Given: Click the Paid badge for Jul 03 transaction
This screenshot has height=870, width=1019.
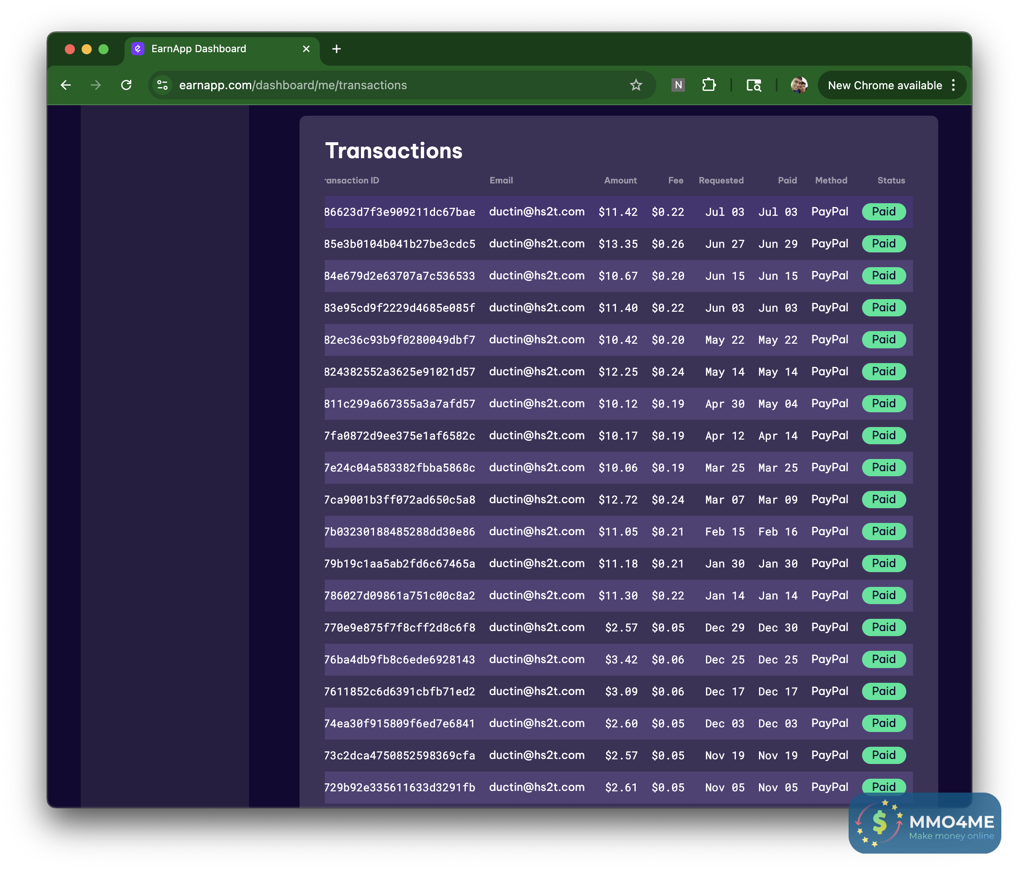Looking at the screenshot, I should pyautogui.click(x=883, y=212).
